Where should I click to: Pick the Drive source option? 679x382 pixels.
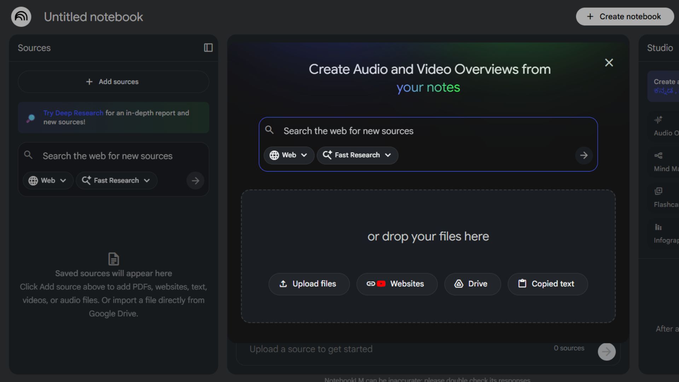[472, 284]
